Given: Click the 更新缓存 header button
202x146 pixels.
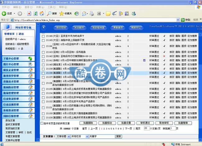Looking at the screenshot, I should (118, 27).
